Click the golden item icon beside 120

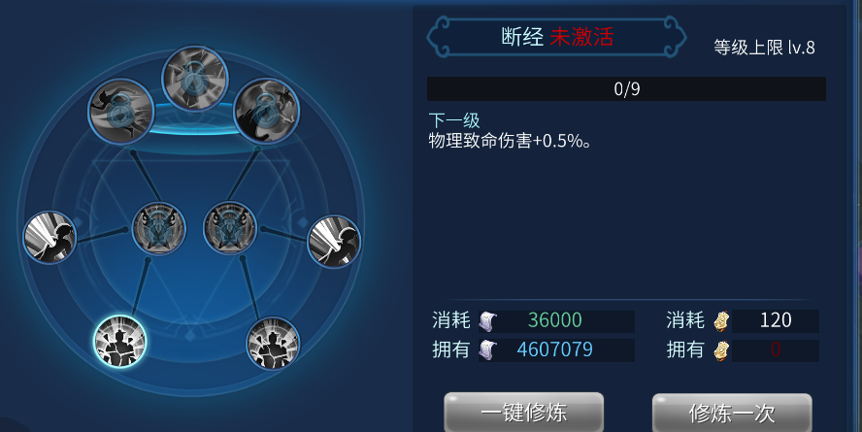[721, 321]
